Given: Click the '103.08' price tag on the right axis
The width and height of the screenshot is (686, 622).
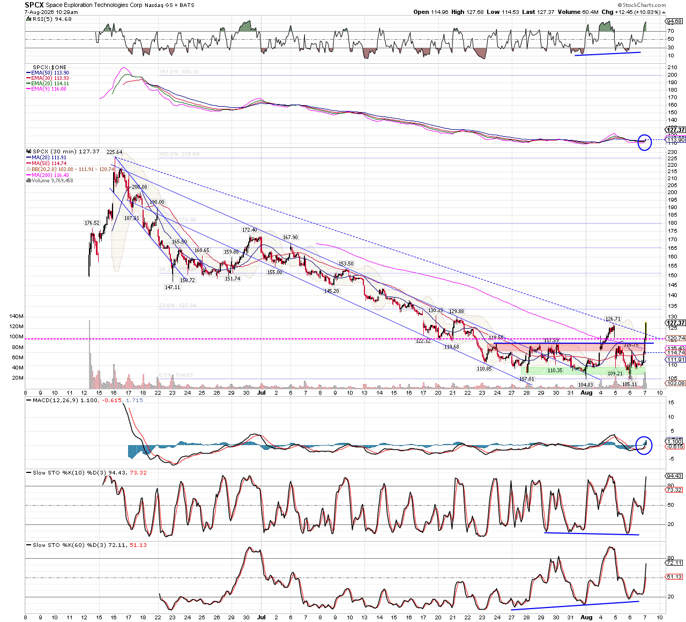Looking at the screenshot, I should 676,383.
